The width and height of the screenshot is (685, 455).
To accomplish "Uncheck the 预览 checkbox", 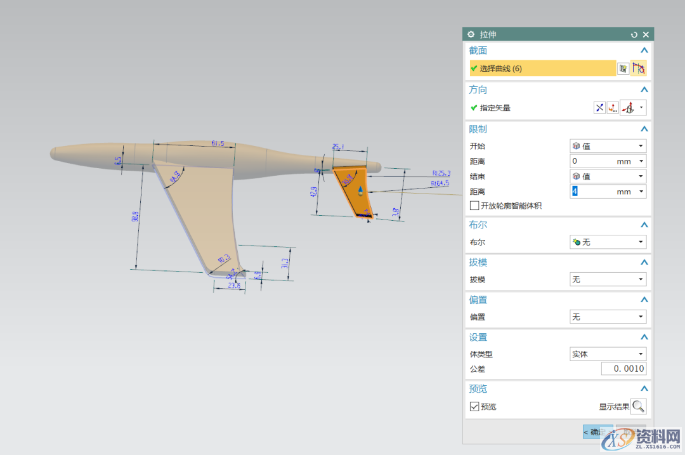I will coord(474,407).
